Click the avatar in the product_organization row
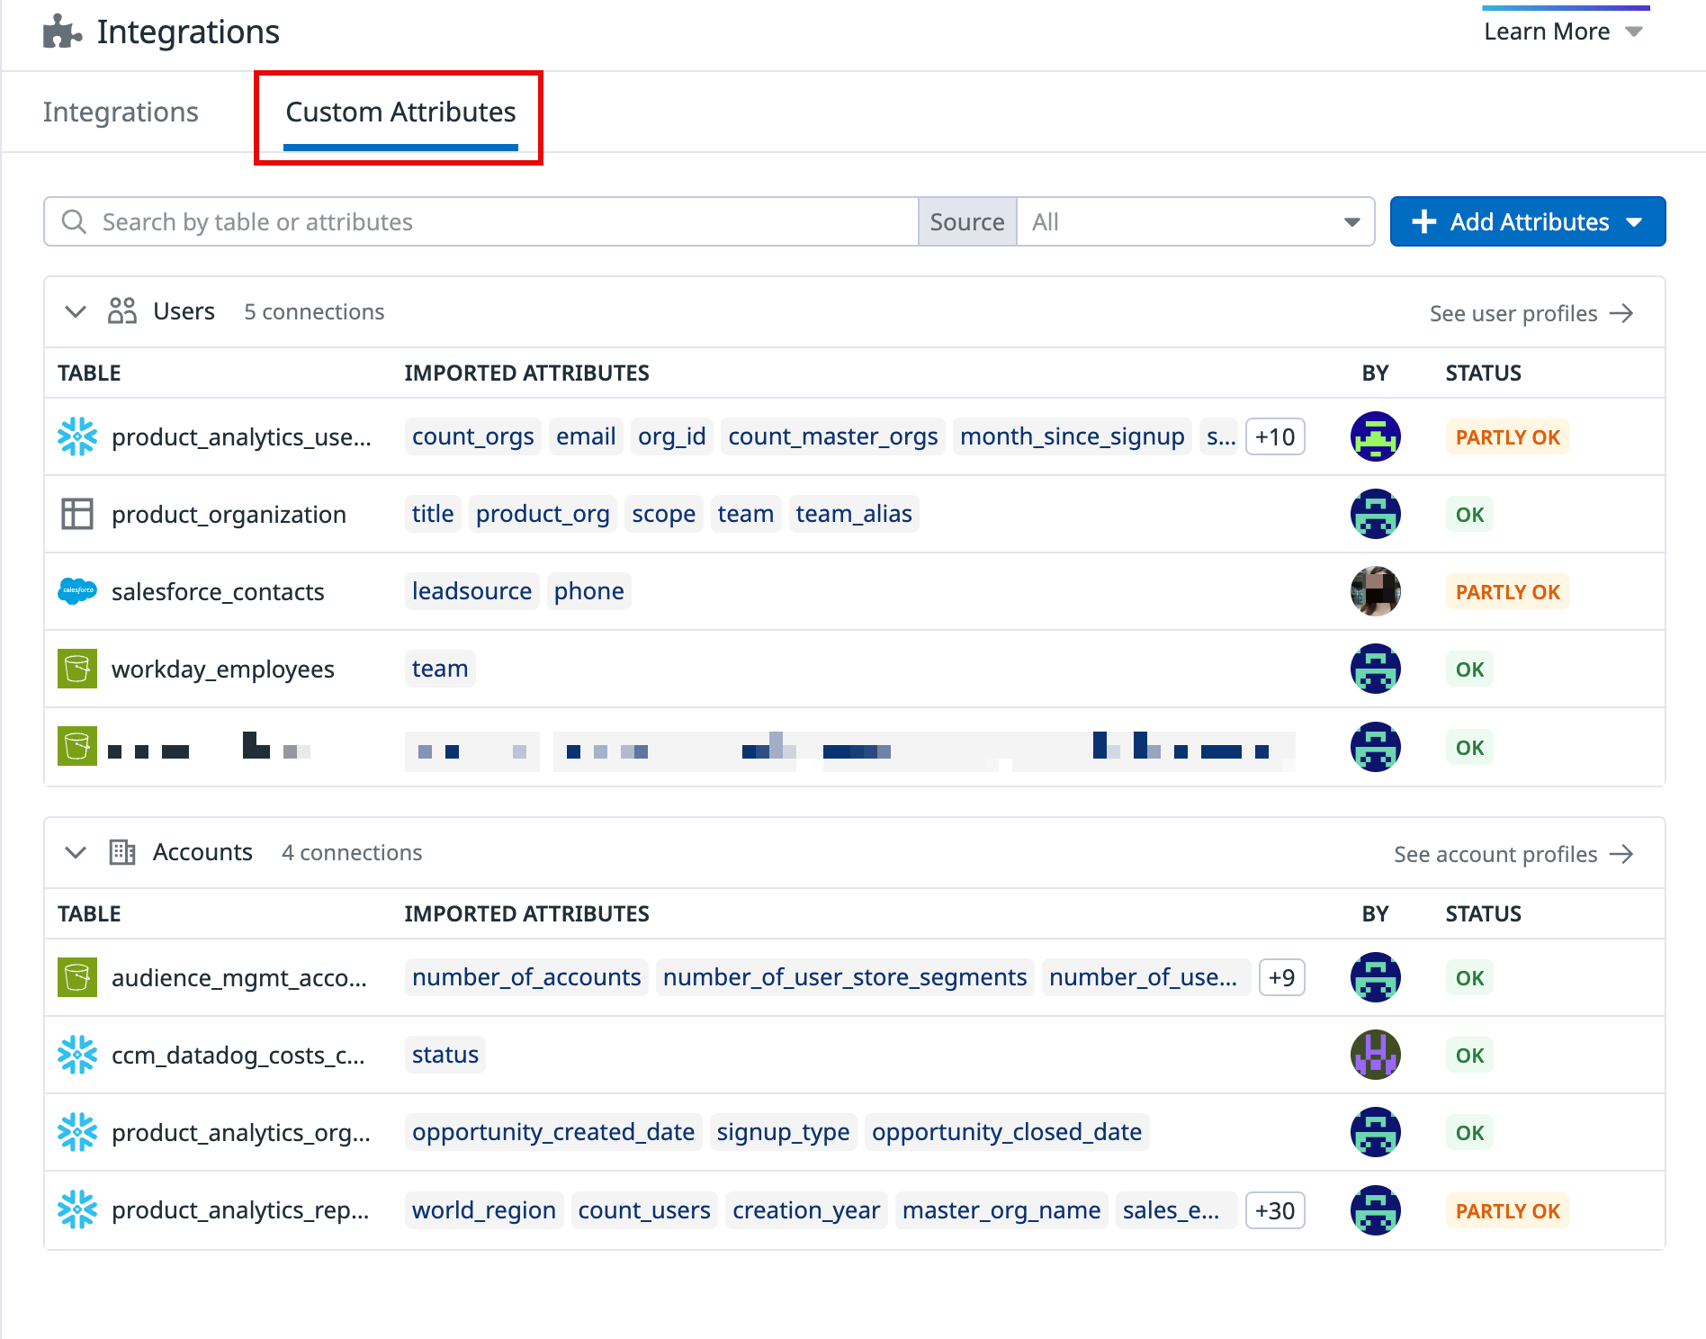Screen dimensions: 1706x1339 1375,514
